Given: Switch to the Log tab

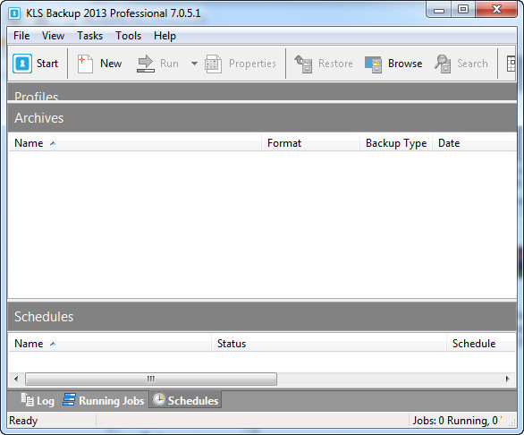Looking at the screenshot, I should [37, 400].
